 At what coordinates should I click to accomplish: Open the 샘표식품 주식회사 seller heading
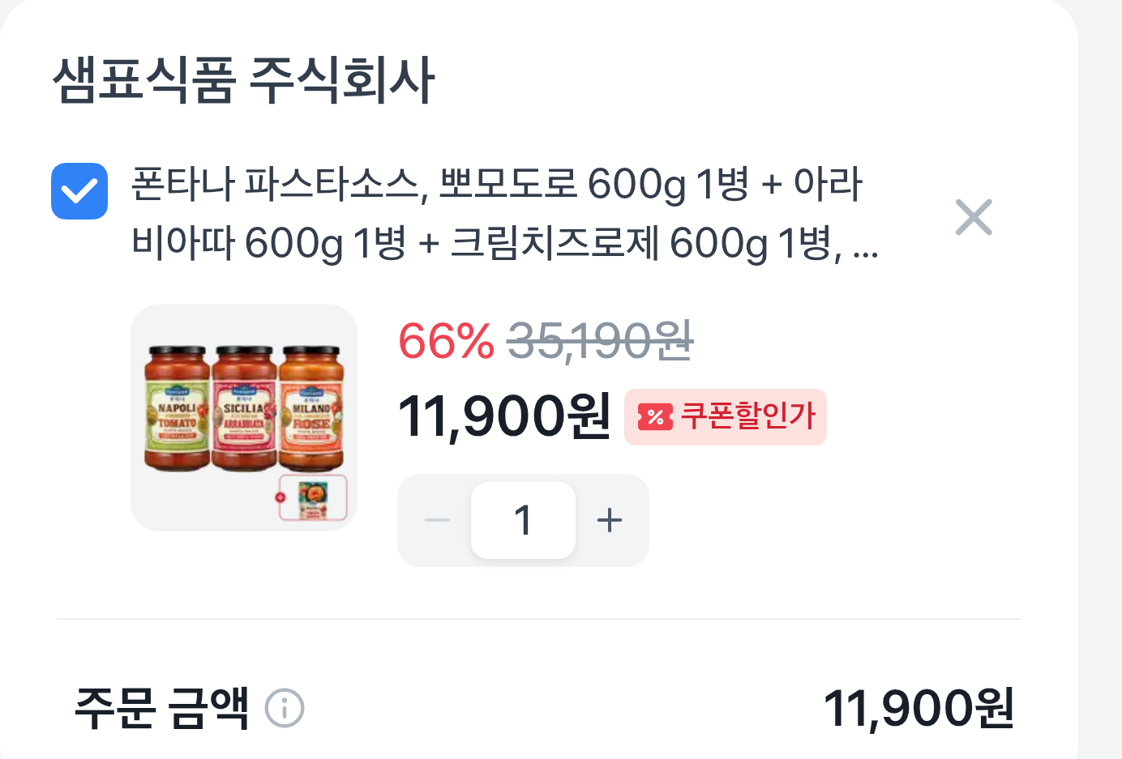(x=244, y=80)
